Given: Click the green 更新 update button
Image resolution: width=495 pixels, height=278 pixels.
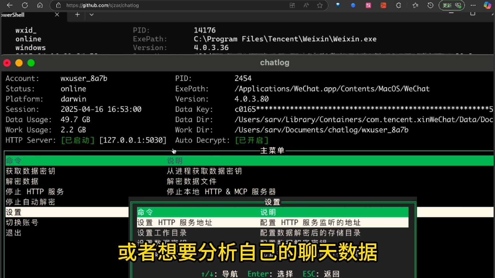Looking at the screenshot, I should pos(452,5).
